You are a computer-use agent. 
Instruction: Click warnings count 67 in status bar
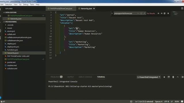click(3, 102)
